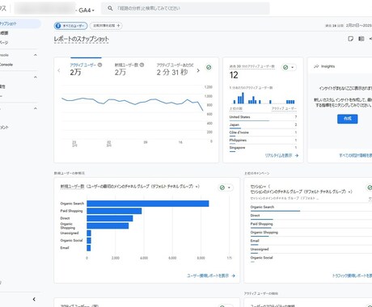Screen dimensions: 372x307
Task: Open the customize report icon near title
Action: pos(350,39)
